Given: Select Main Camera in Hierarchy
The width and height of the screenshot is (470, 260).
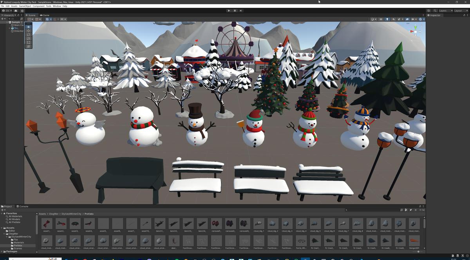Looking at the screenshot, I should (16, 25).
